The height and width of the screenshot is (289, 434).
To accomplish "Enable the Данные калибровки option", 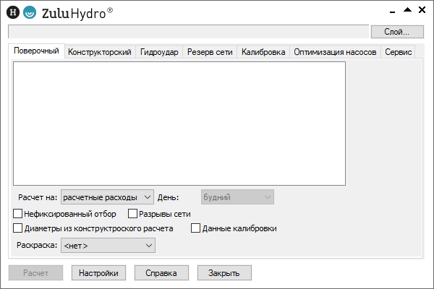I will click(x=196, y=228).
